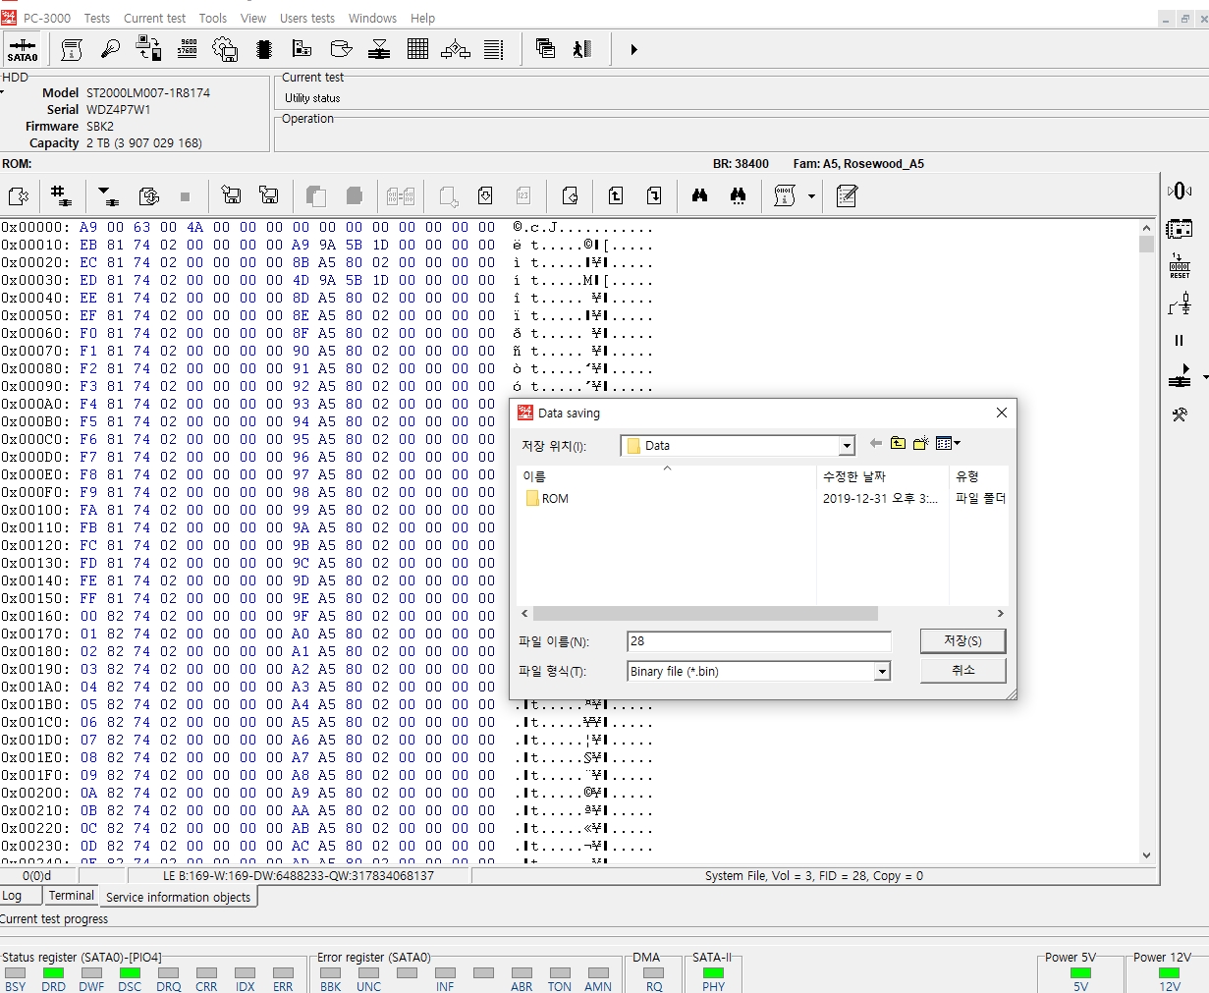Click the 저장(S) save button
Screen dimensions: 1209x993
tap(962, 640)
